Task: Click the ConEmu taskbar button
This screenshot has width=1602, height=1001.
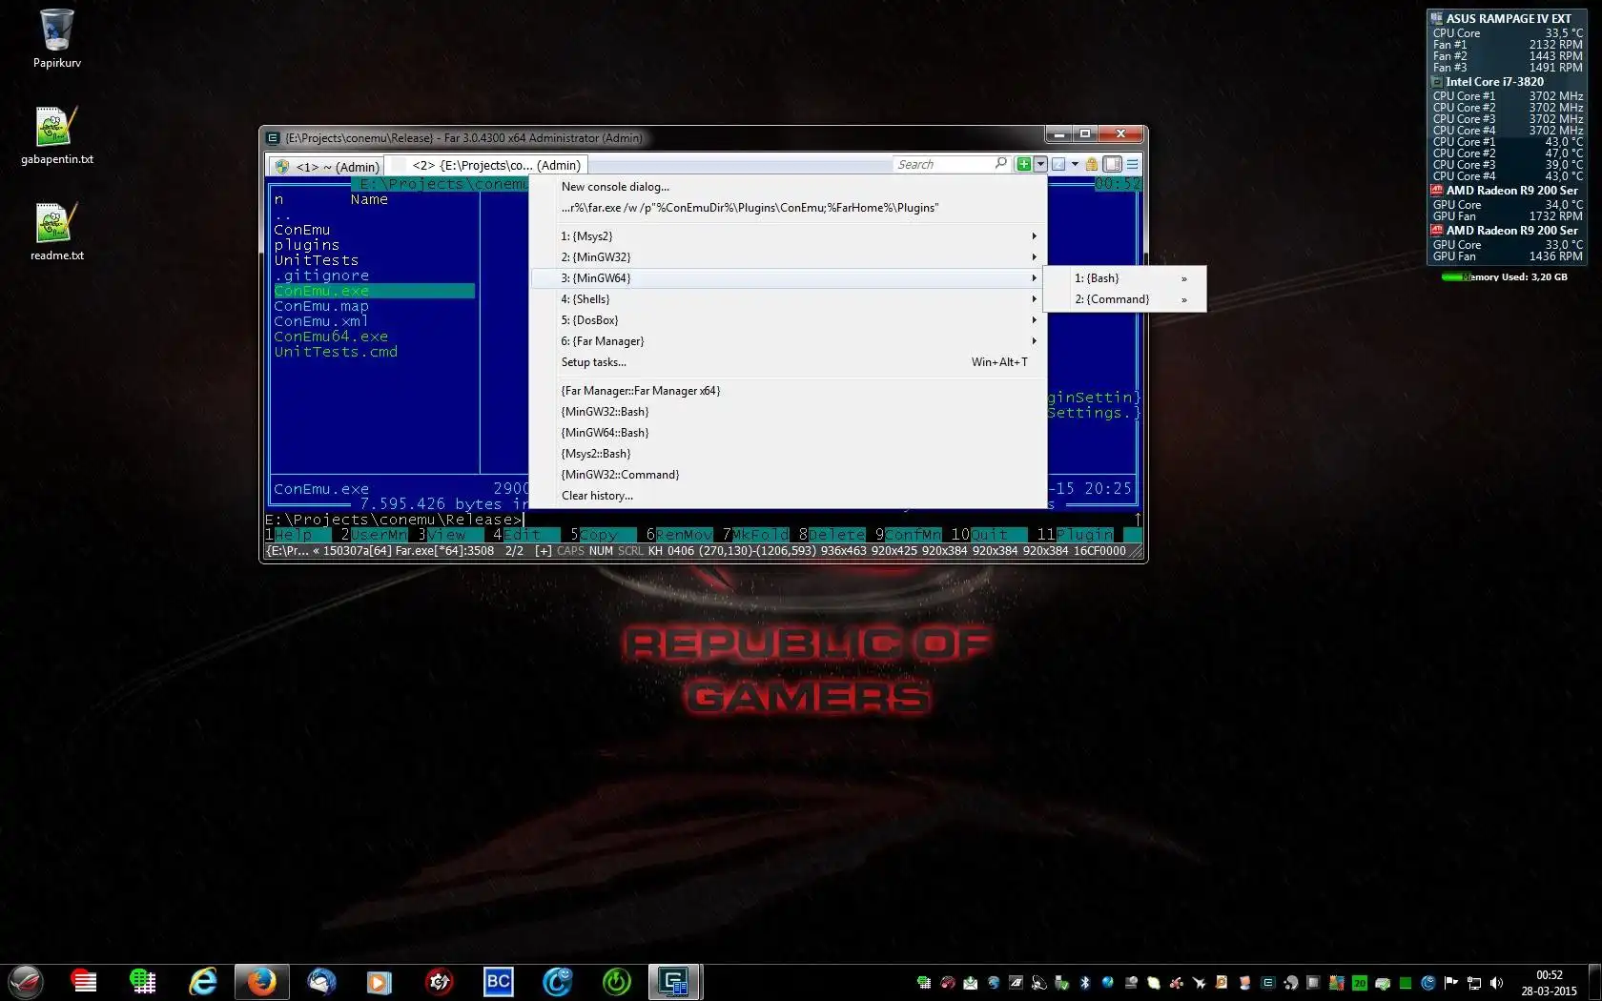Action: (x=675, y=981)
